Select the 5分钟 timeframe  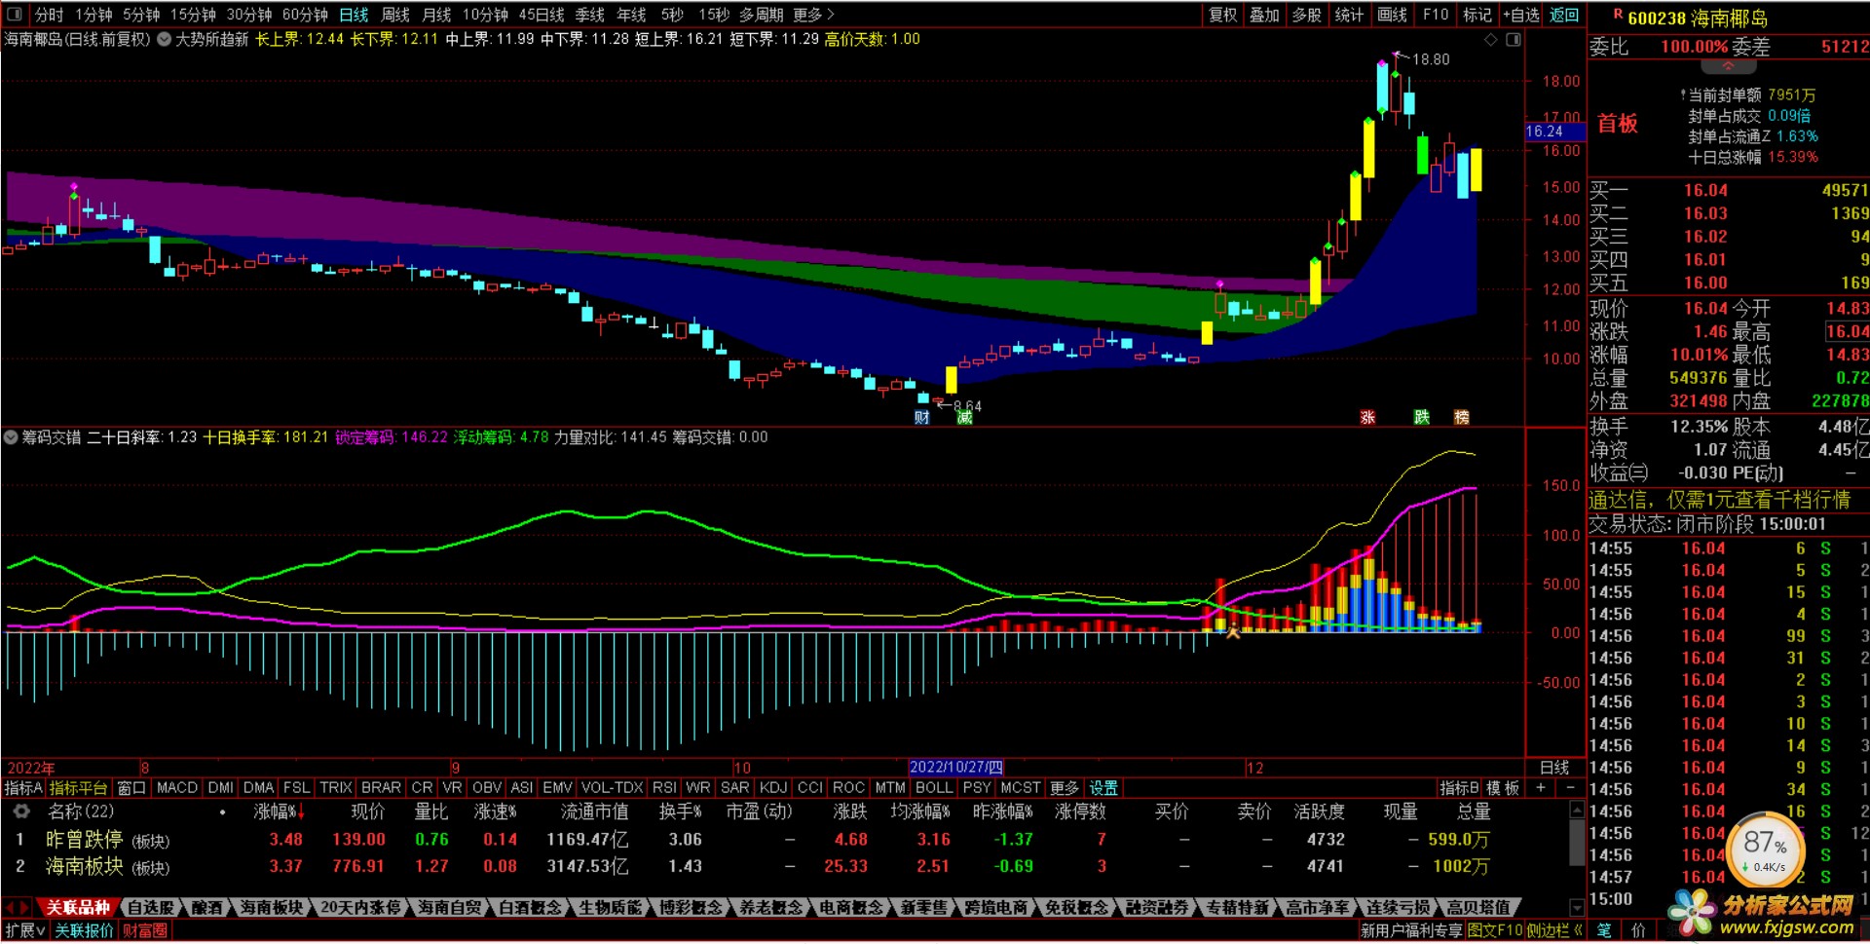click(x=141, y=15)
